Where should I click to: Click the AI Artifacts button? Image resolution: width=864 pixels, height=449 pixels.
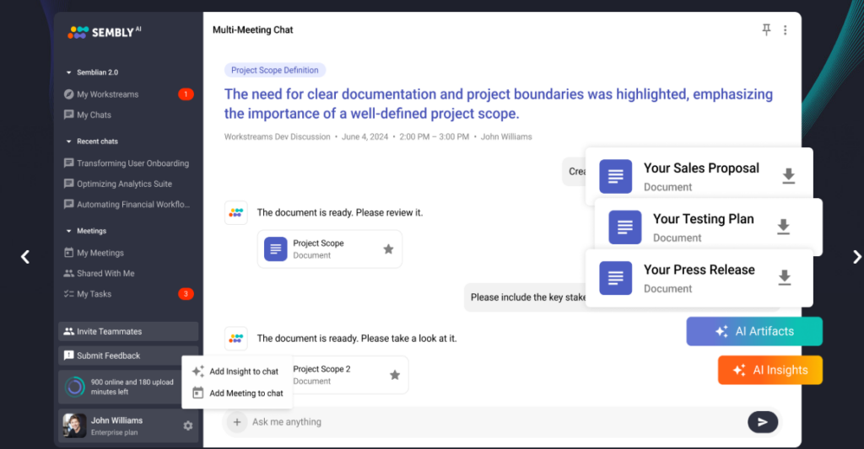[754, 331]
